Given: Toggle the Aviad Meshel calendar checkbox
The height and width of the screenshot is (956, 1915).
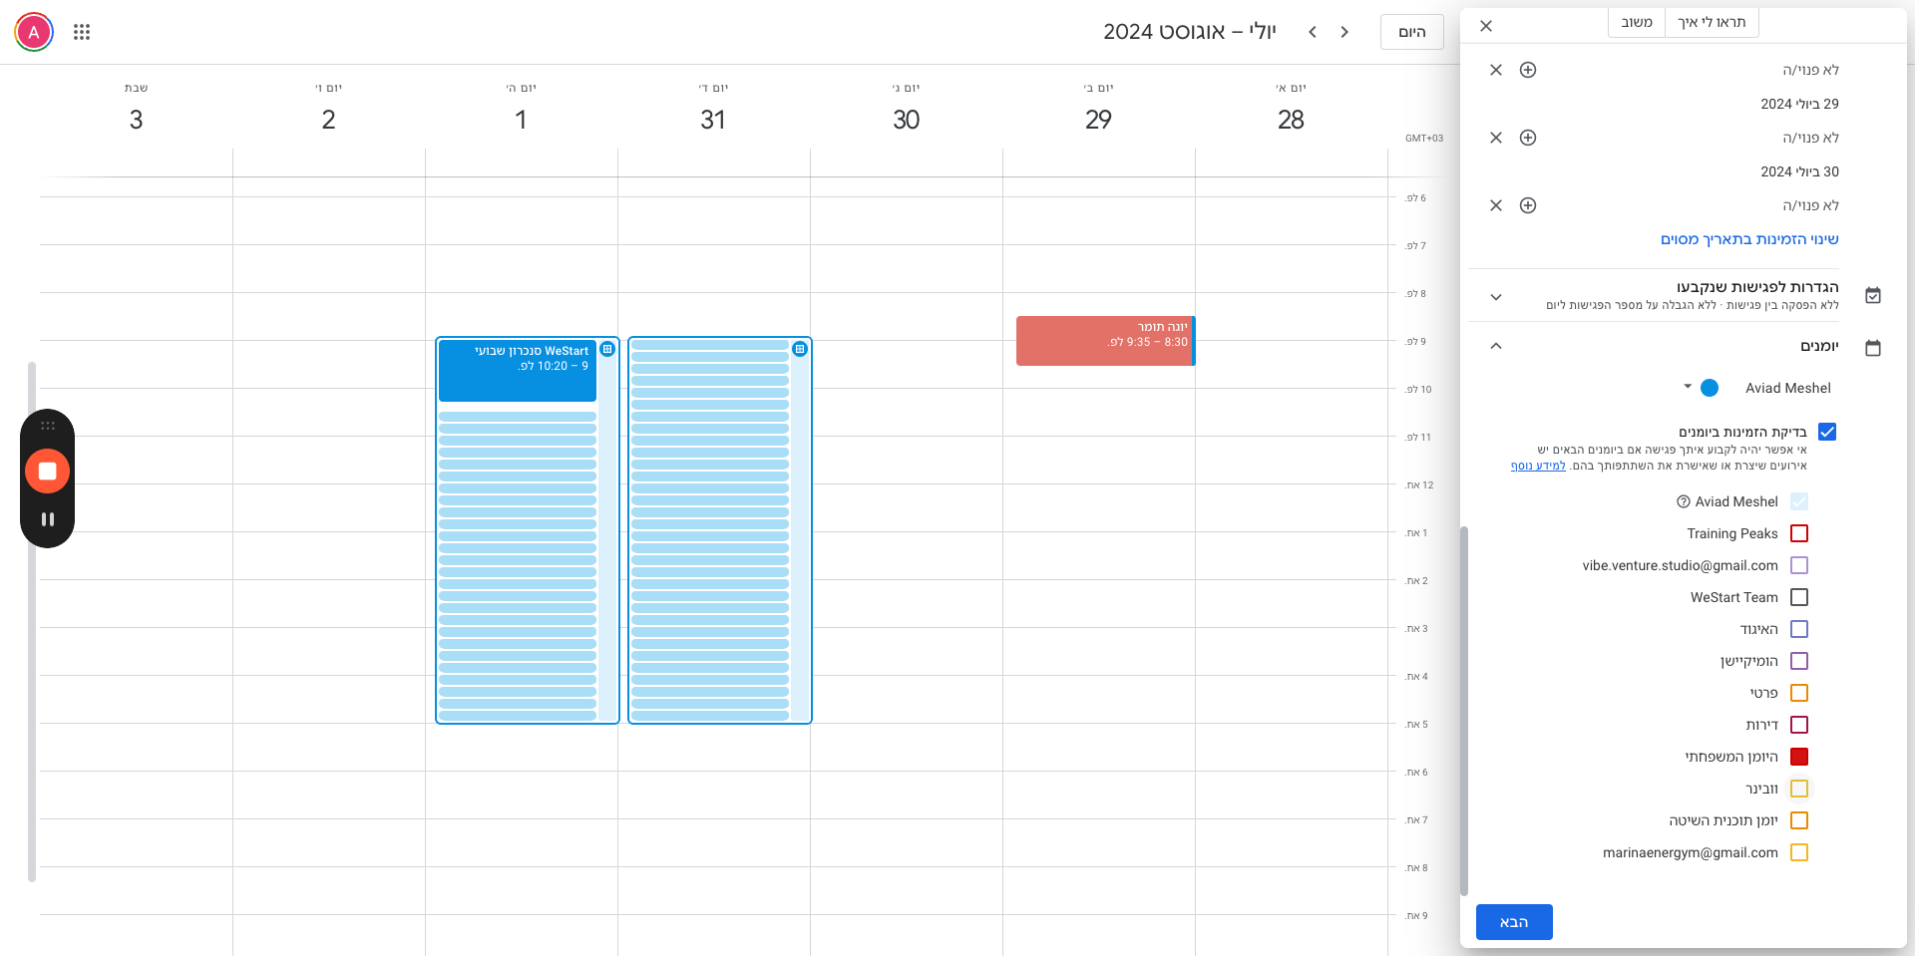Looking at the screenshot, I should click(x=1799, y=501).
